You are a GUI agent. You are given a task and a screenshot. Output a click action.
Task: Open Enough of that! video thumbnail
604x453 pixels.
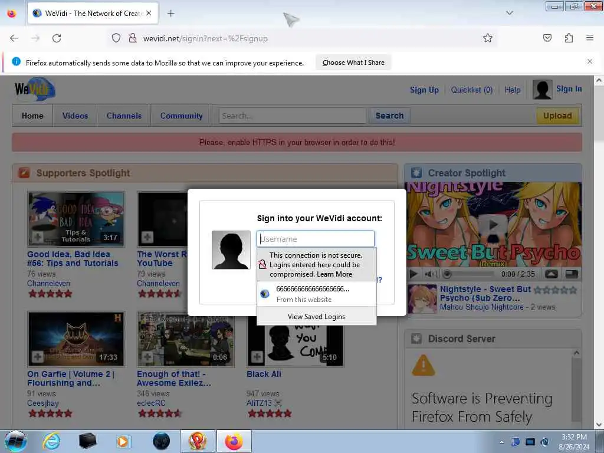click(x=186, y=339)
